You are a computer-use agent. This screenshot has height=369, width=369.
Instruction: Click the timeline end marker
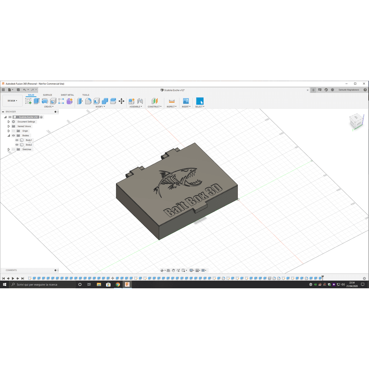[323, 278]
